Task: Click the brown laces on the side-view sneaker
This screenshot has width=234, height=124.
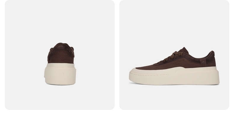Action: [x=172, y=57]
